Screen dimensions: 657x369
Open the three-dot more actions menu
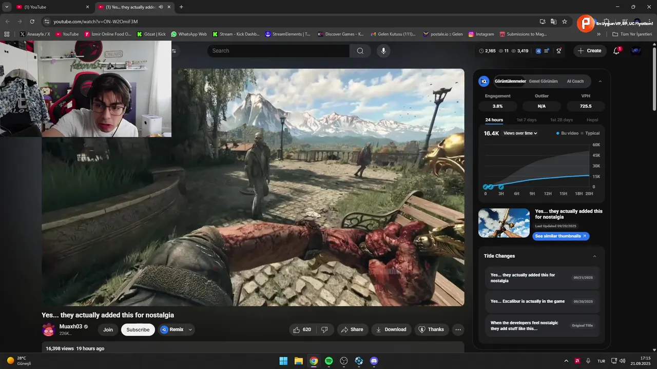pos(458,330)
